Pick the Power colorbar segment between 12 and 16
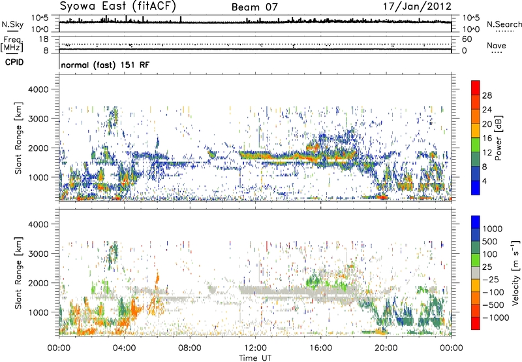This screenshot has width=522, height=362. tap(476, 145)
